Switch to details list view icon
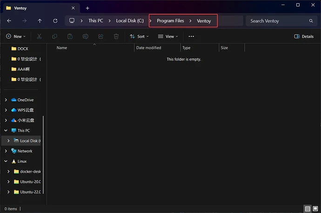This screenshot has width=321, height=213. point(308,209)
